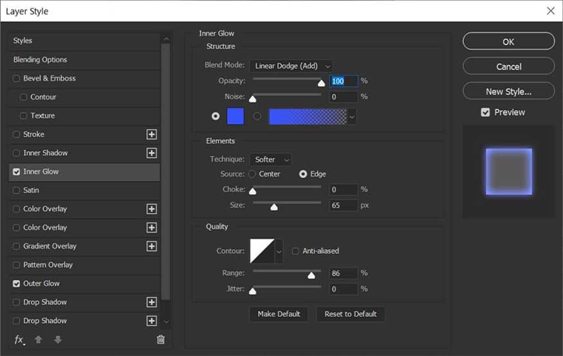Click the New Style... button
The image size is (563, 356).
click(508, 91)
